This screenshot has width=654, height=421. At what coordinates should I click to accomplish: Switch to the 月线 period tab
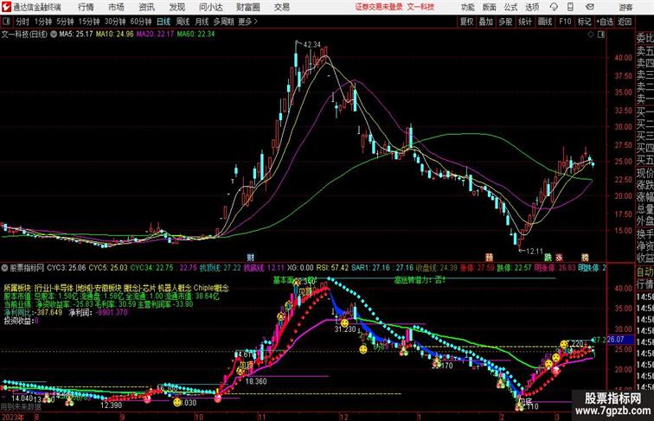pyautogui.click(x=202, y=22)
